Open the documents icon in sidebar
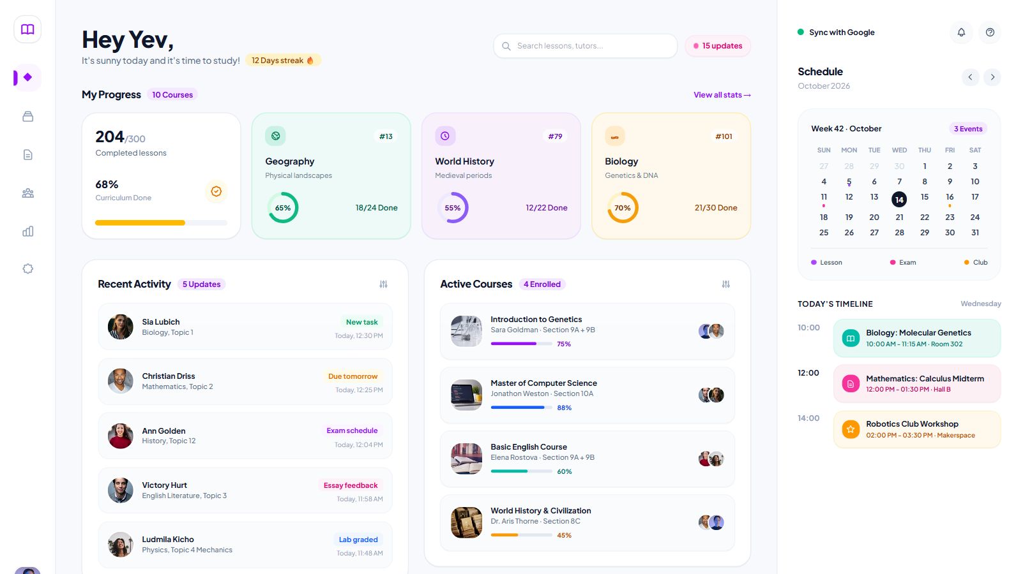This screenshot has height=574, width=1009. click(x=27, y=154)
